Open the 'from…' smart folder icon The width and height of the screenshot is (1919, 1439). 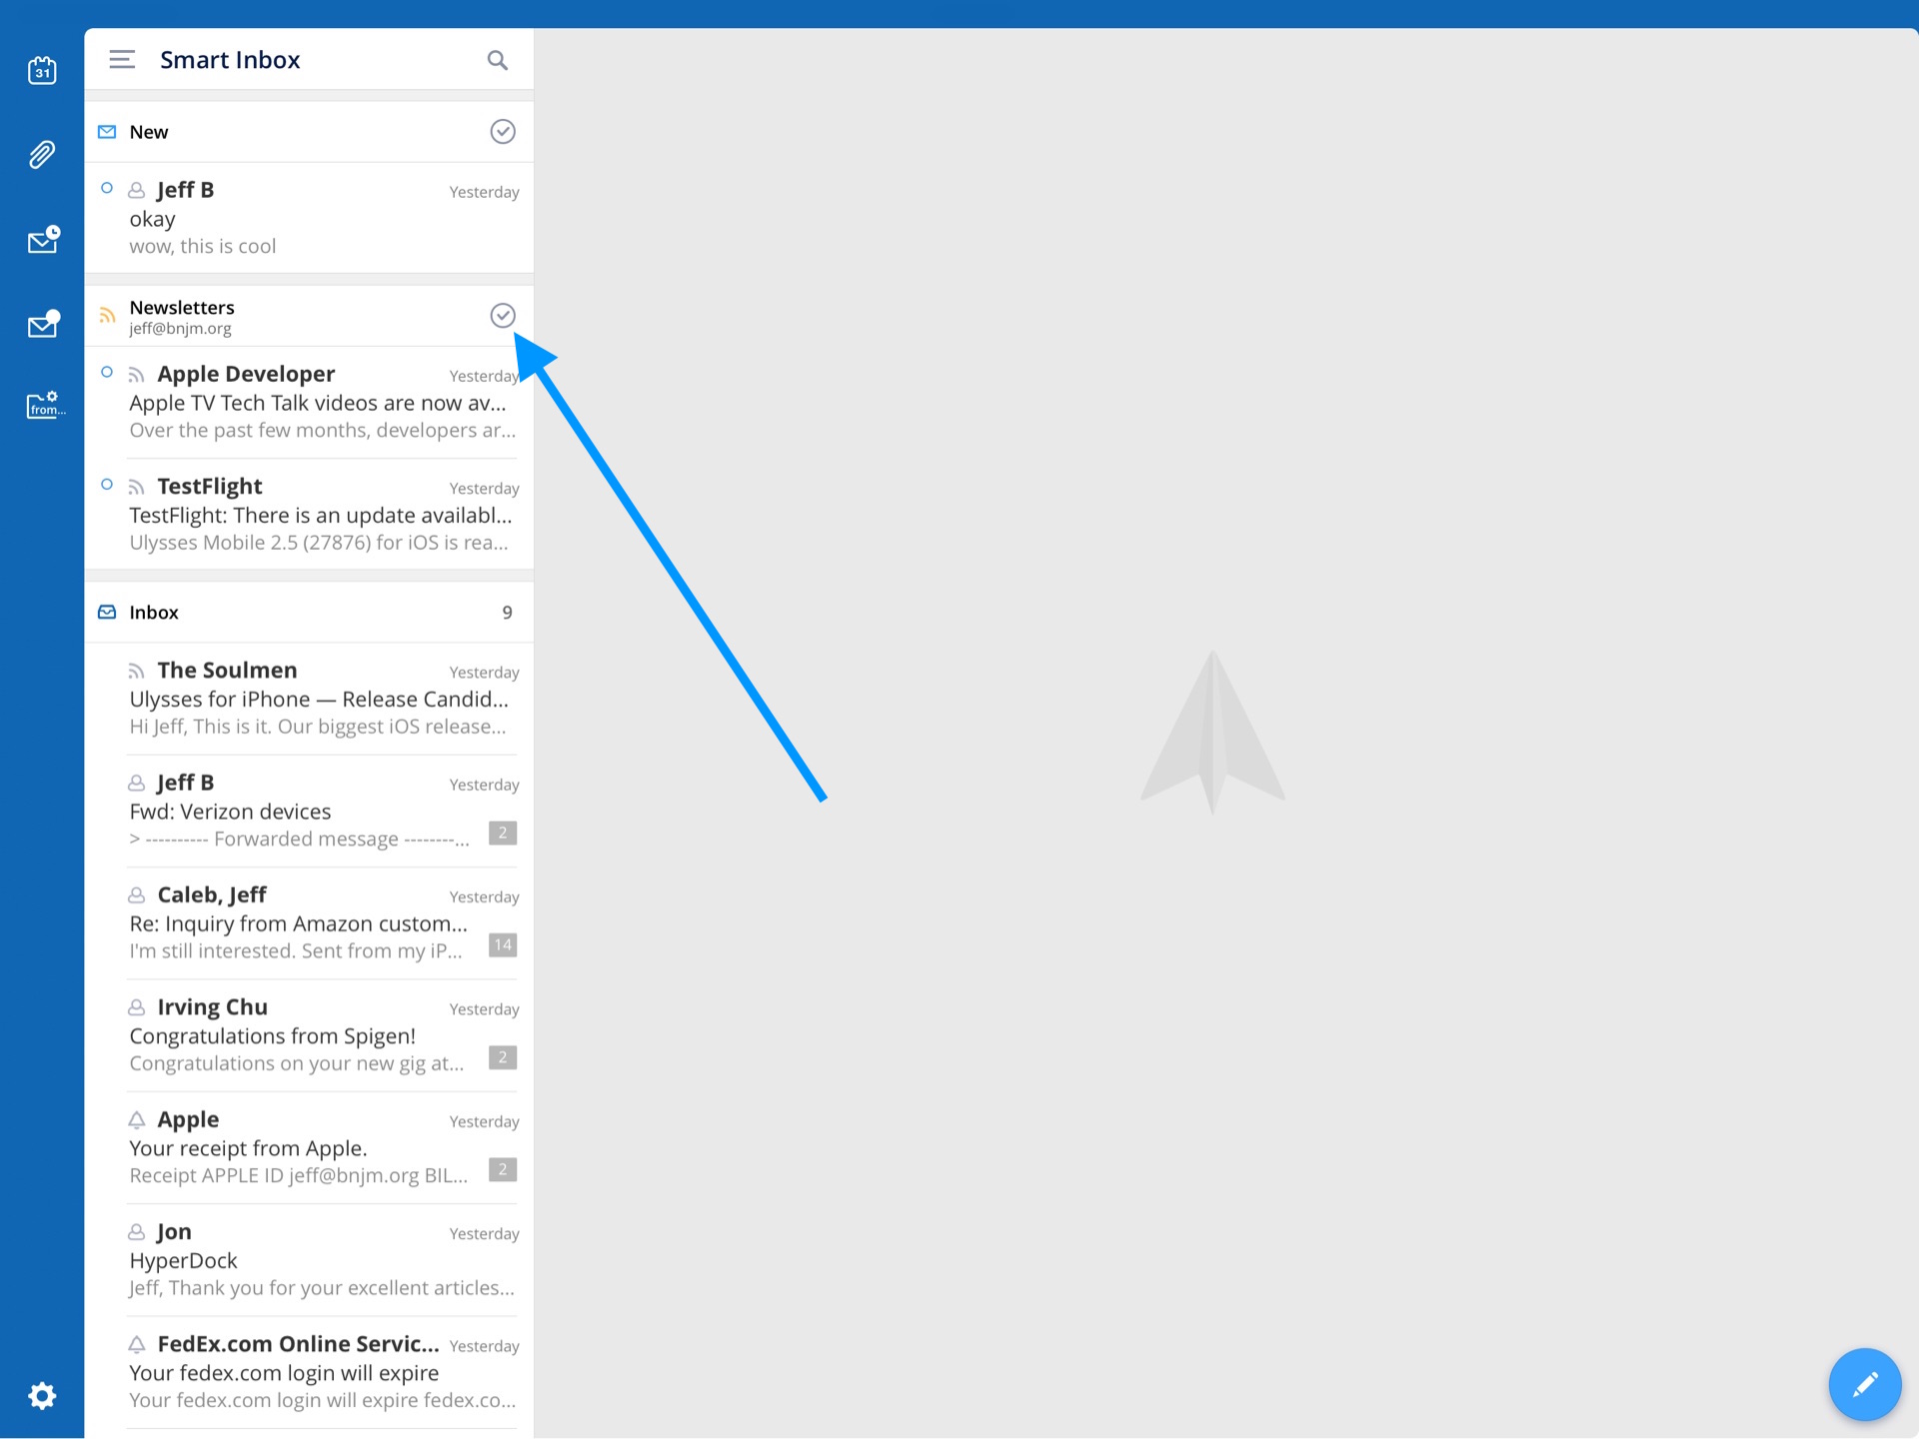[x=45, y=405]
